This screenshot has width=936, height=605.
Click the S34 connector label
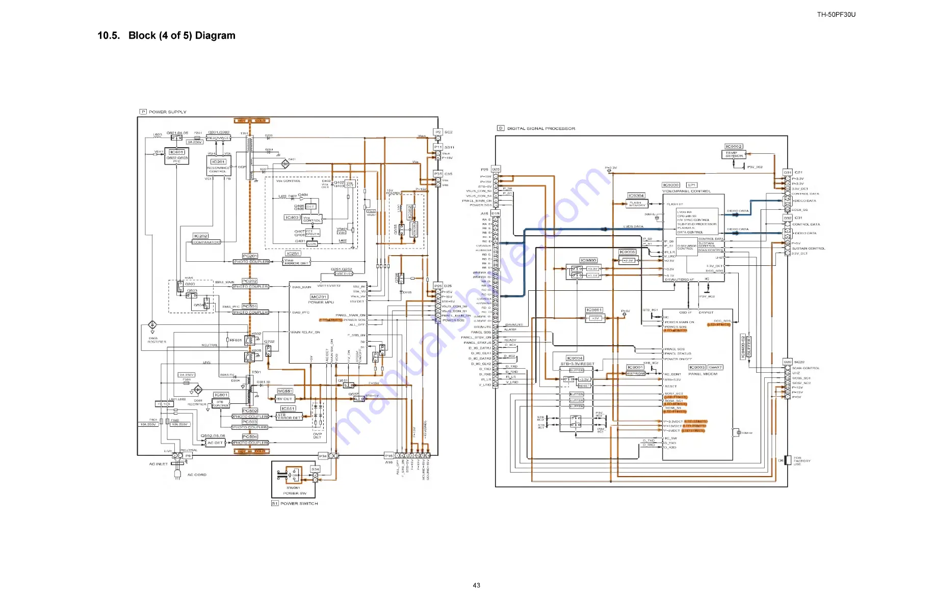point(315,470)
